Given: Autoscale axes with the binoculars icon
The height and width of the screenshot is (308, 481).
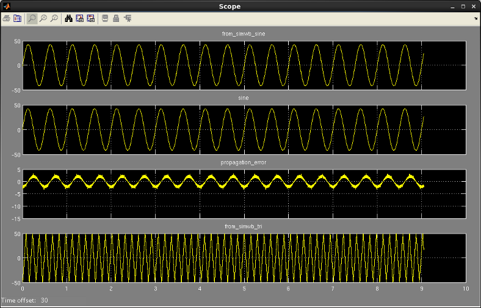Looking at the screenshot, I should tap(69, 19).
